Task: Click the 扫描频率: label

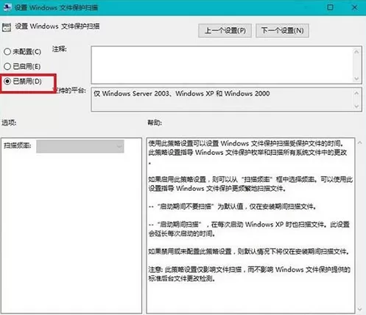Action: click(18, 145)
